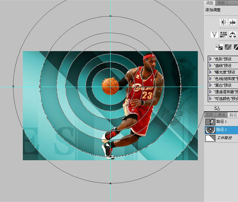Screen dimensions: 238x202
Task: Add a Brightness/Contrast adjustment (sun icon)
Action: 223,22
